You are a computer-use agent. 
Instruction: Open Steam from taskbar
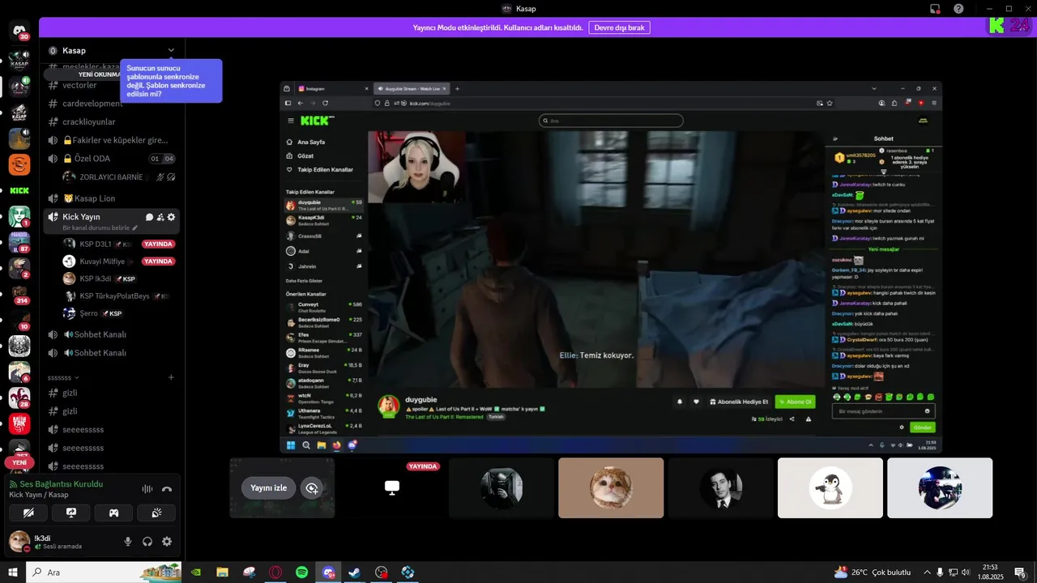click(355, 572)
